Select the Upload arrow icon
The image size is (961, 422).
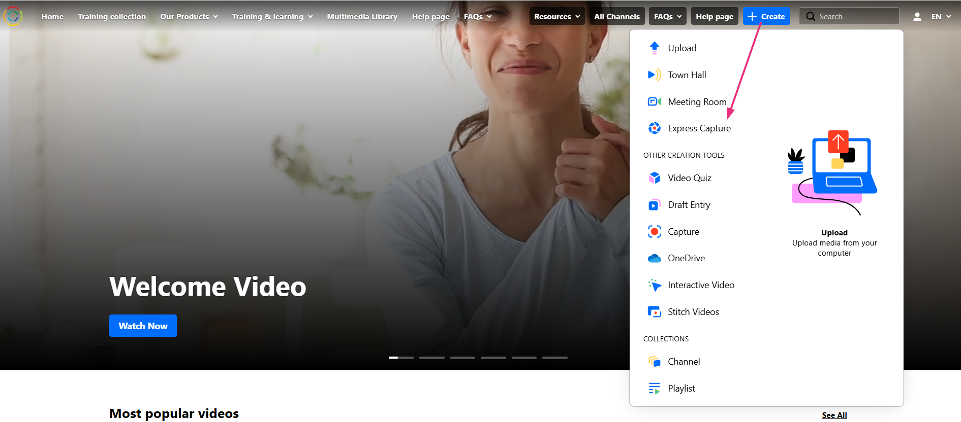tap(654, 48)
